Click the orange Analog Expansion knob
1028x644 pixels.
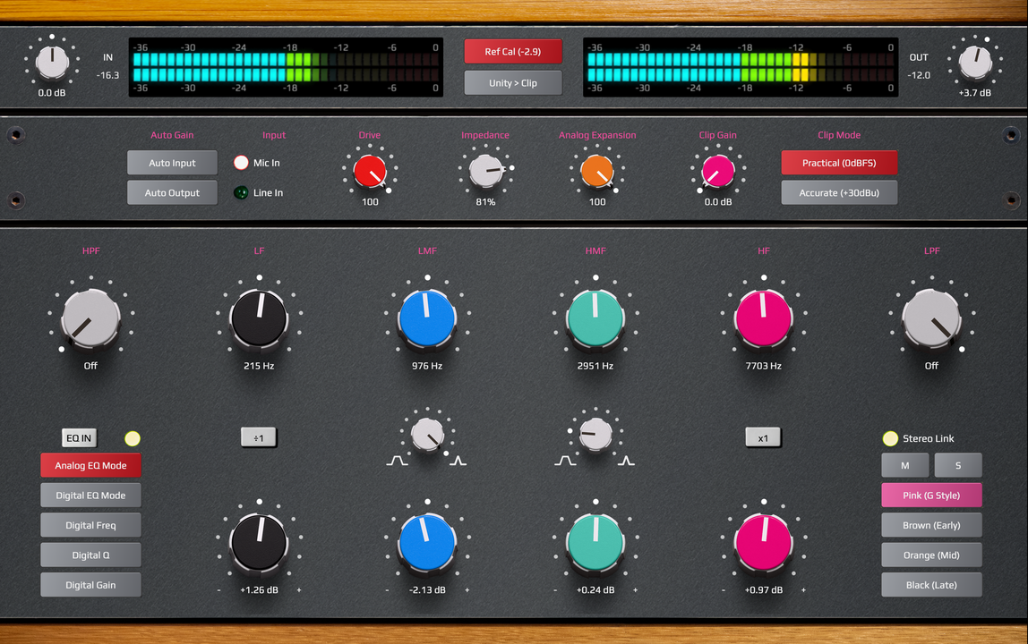pyautogui.click(x=596, y=171)
